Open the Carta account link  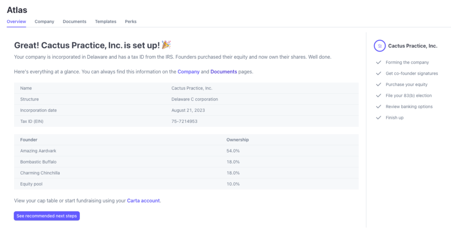coord(144,201)
